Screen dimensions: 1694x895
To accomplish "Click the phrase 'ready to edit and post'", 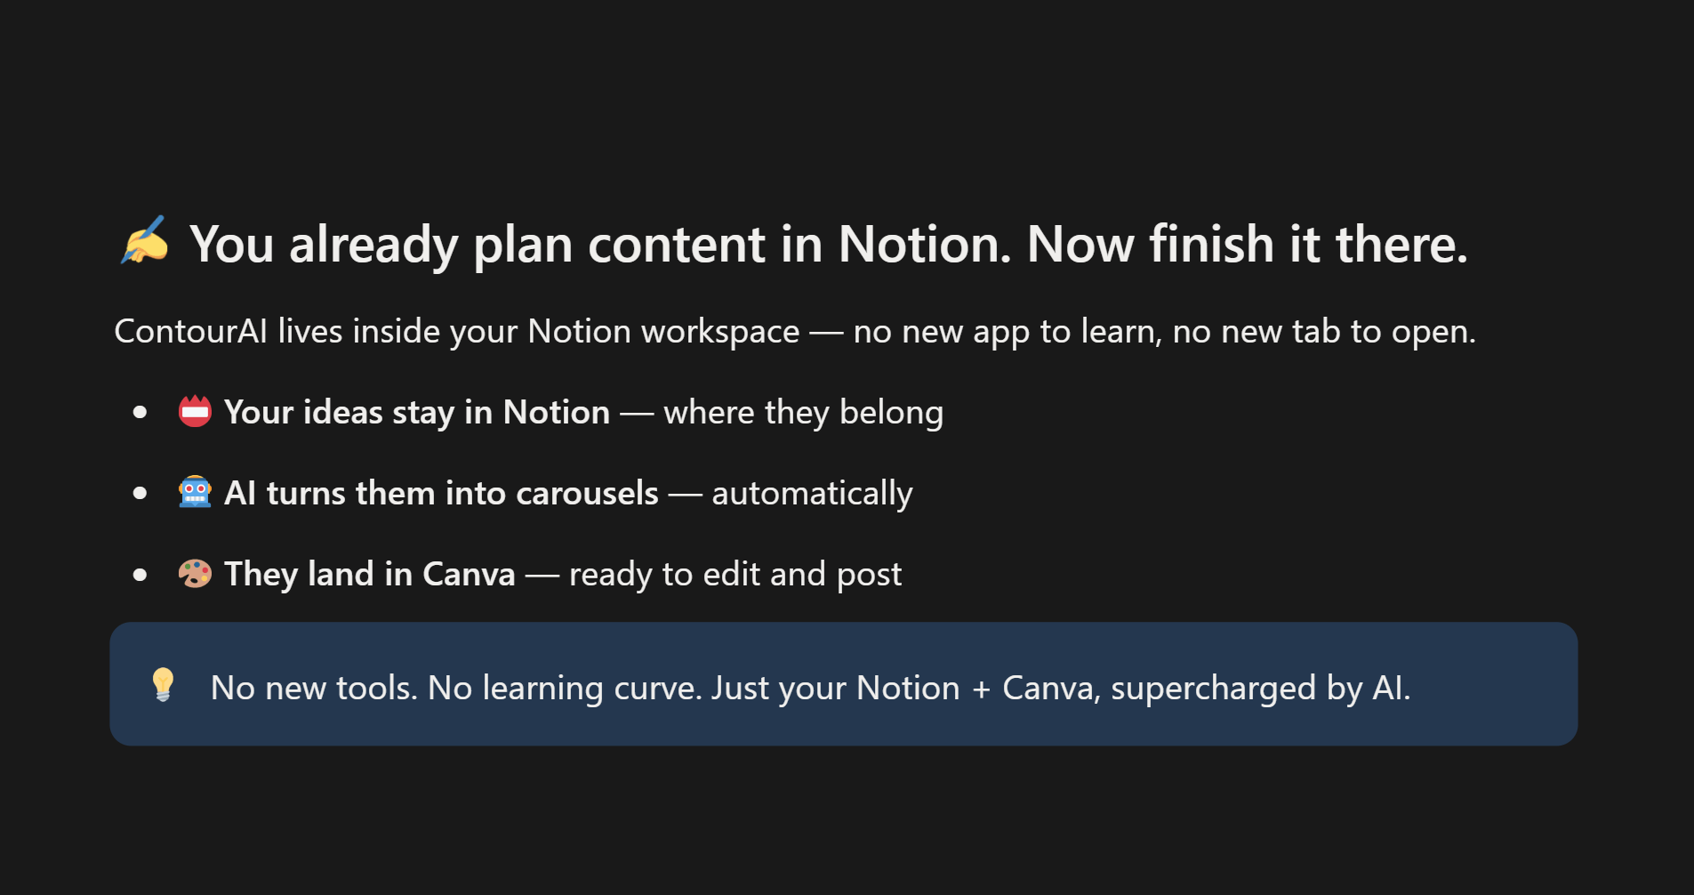I will tap(735, 575).
